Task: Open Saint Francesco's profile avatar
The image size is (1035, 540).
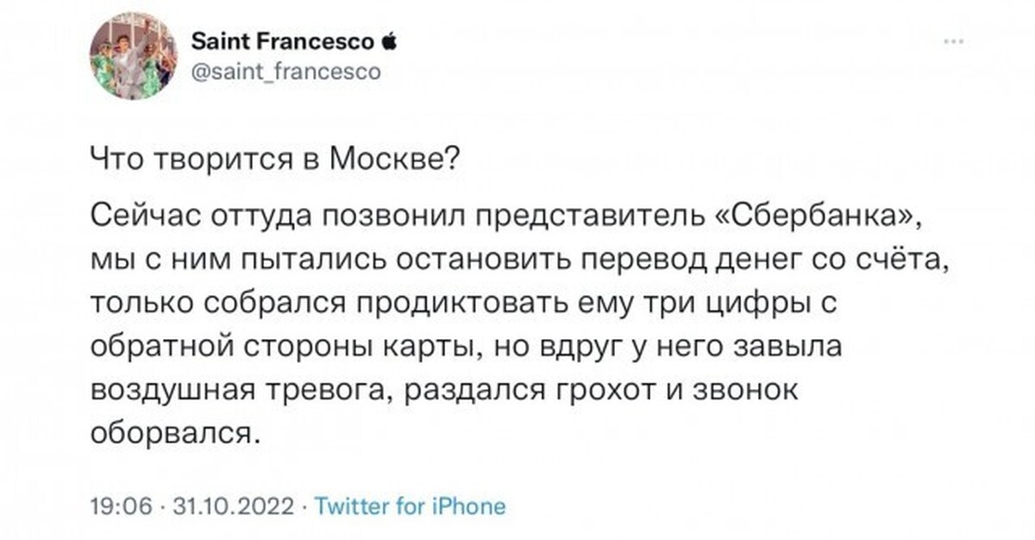Action: pyautogui.click(x=133, y=56)
